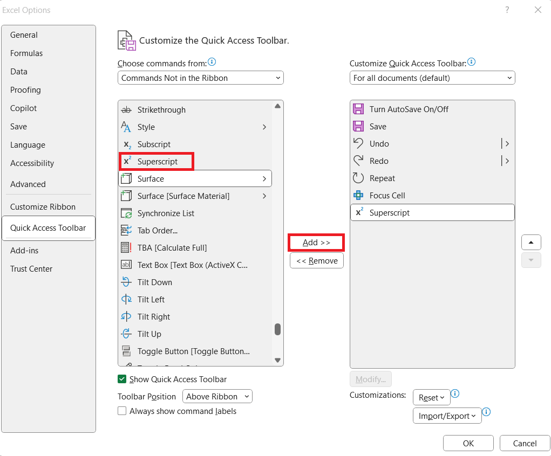
Task: Select the Tab Order icon
Action: (x=126, y=230)
